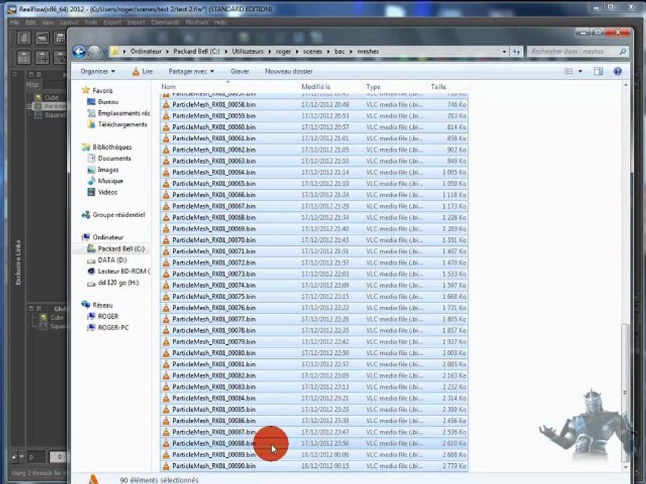Open Playback menu in RealFlow window
The width and height of the screenshot is (646, 484).
pyautogui.click(x=196, y=22)
